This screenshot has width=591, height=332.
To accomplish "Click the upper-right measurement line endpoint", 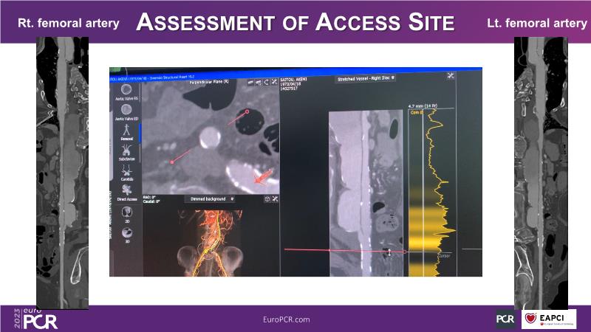I will coord(247,111).
